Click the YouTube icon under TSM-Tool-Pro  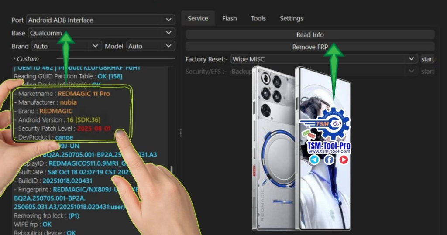344,160
